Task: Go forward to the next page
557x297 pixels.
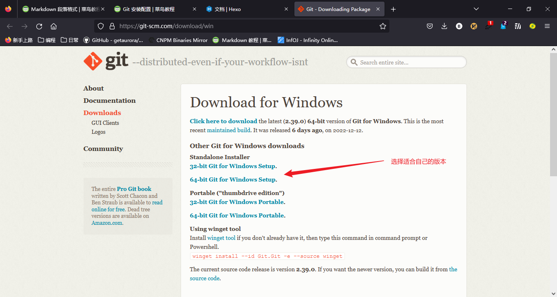Action: coord(24,26)
